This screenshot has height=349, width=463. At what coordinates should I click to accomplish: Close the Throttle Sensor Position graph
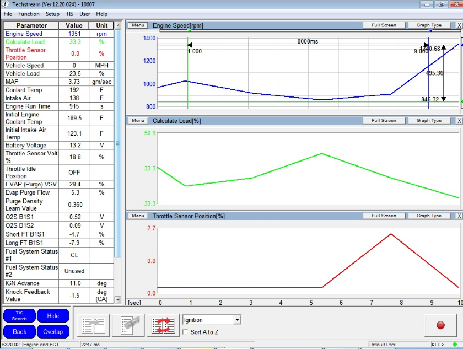point(459,216)
